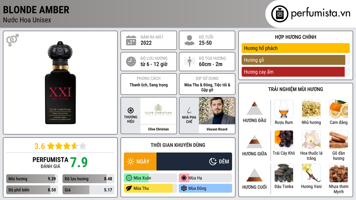Click the unisex gender symbol icon
Viewport: 356px width, 200px height.
tap(13, 40)
